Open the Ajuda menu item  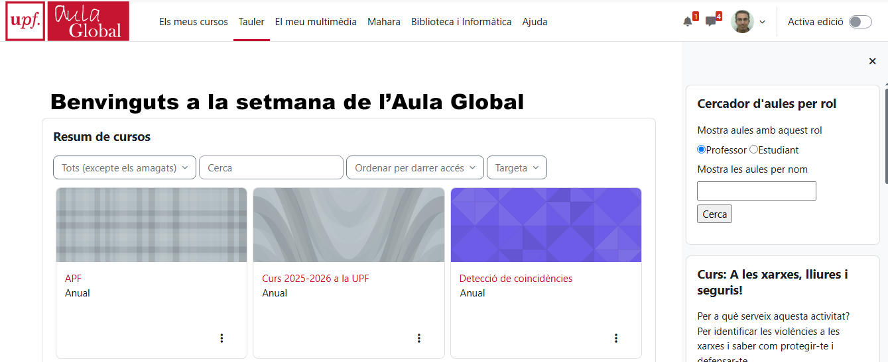535,22
